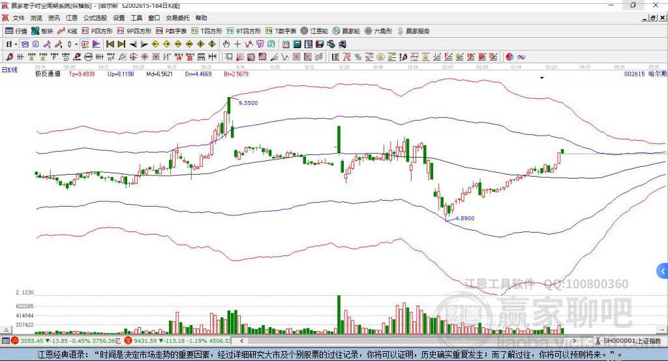Open the calculator icon
The width and height of the screenshot is (668, 361).
click(x=297, y=44)
